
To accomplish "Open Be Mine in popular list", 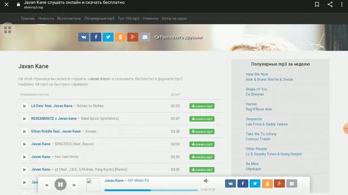I will pyautogui.click(x=252, y=164).
